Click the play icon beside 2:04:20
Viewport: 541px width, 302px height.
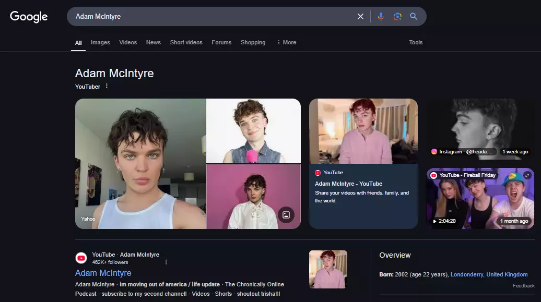(x=434, y=221)
